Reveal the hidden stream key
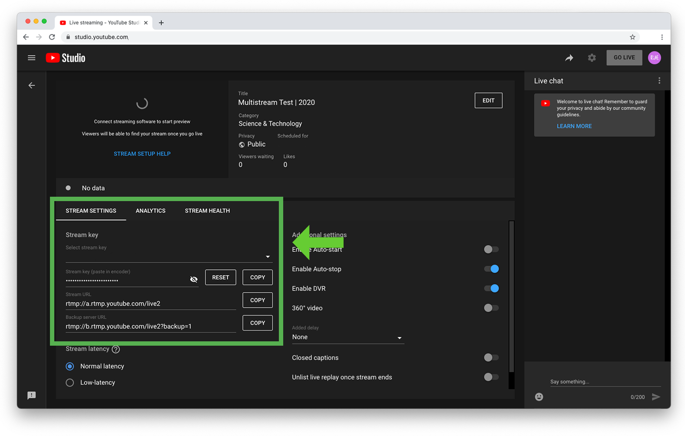The image size is (685, 436). tap(194, 279)
